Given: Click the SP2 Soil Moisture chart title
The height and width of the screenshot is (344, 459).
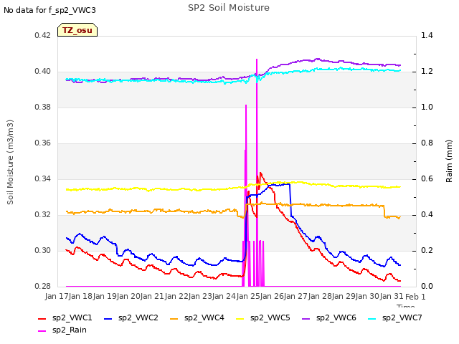Looking at the screenshot, I should [x=229, y=8].
